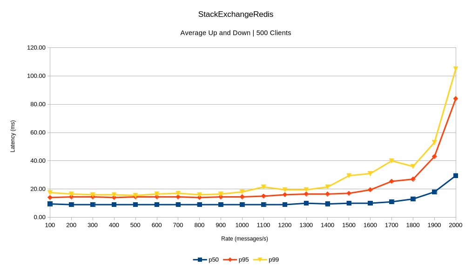472x265 pixels.
Task: Click the p95 marker at rate 100
Action: tap(50, 197)
